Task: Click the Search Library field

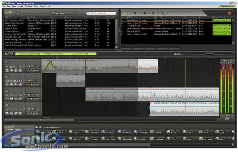Action: click(x=101, y=13)
